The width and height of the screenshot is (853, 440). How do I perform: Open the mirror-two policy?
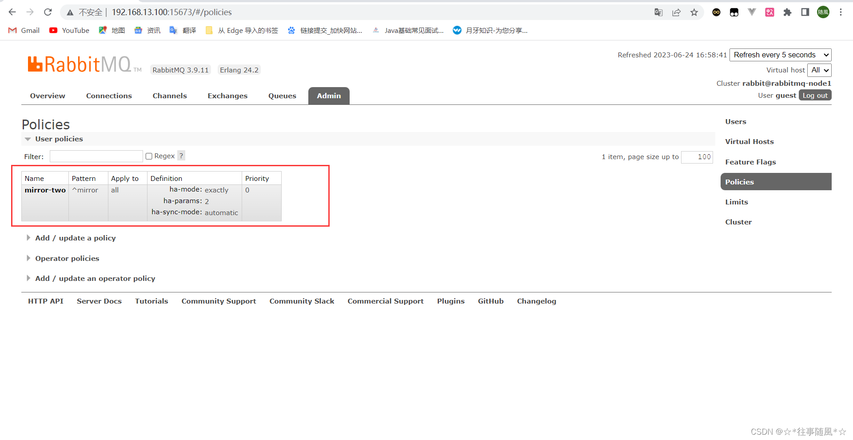tap(45, 190)
